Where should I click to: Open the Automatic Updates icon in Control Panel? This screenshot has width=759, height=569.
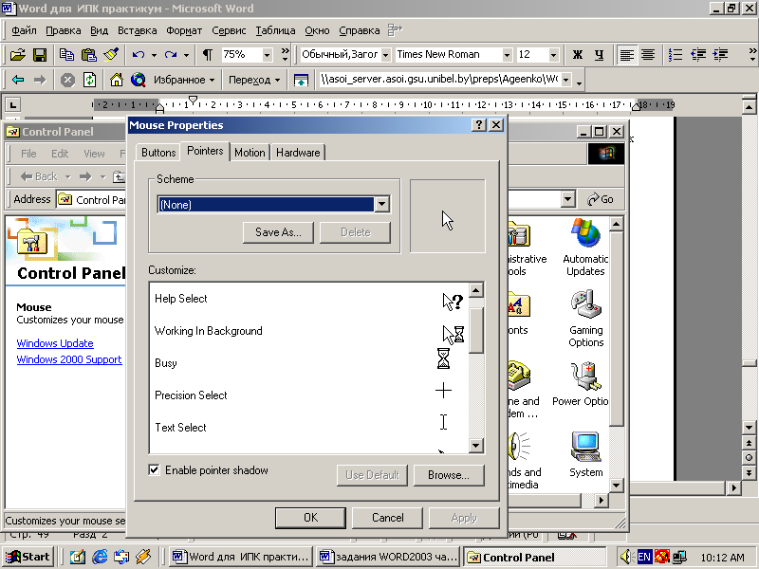[585, 248]
